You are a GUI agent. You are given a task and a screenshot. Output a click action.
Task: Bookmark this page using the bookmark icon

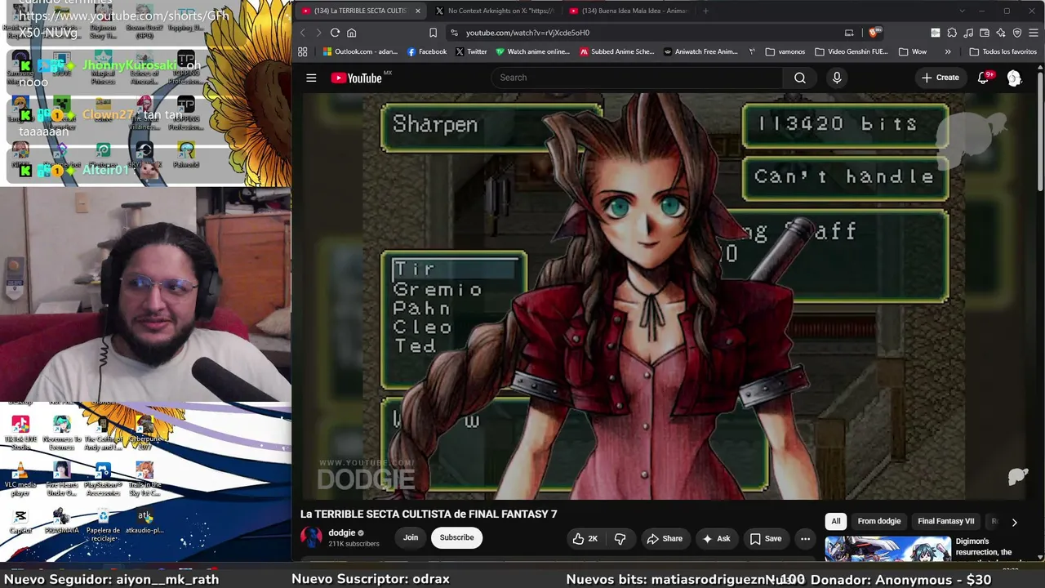tap(434, 33)
